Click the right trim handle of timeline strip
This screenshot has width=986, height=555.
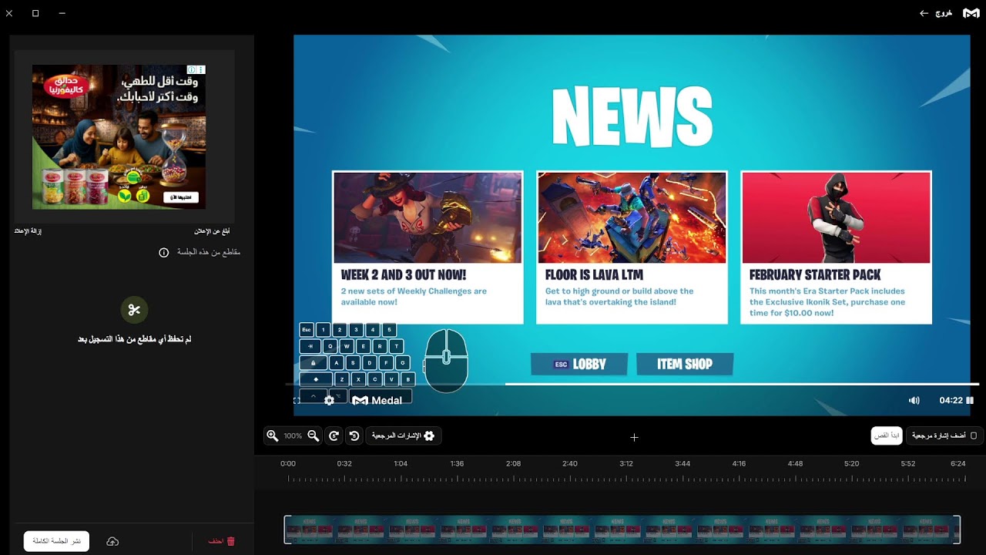coord(957,530)
